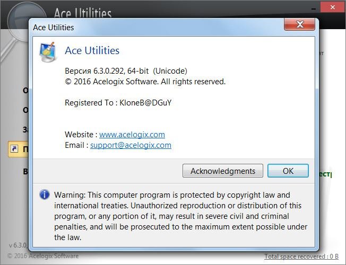Viewport: 346px width, 265px height.
Task: Click the Total space recovered link
Action: [x=301, y=257]
